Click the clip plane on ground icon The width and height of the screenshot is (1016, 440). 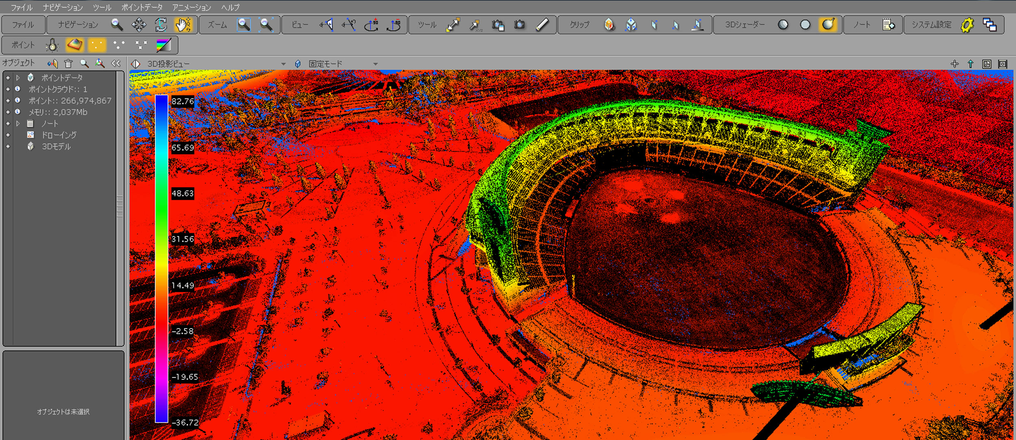coord(697,25)
